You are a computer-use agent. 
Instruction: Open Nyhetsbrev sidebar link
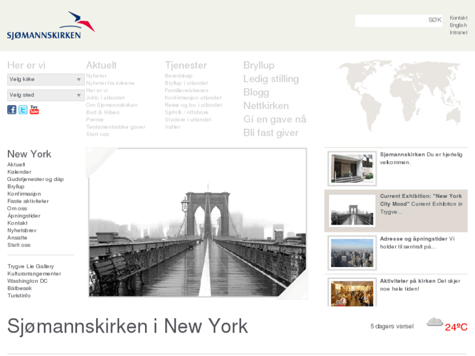(x=22, y=231)
